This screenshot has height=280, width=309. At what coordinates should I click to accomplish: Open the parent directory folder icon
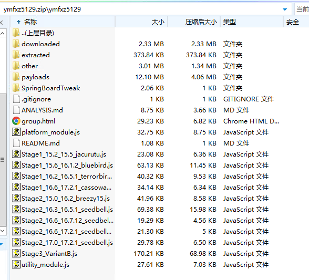pyautogui.click(x=16, y=33)
